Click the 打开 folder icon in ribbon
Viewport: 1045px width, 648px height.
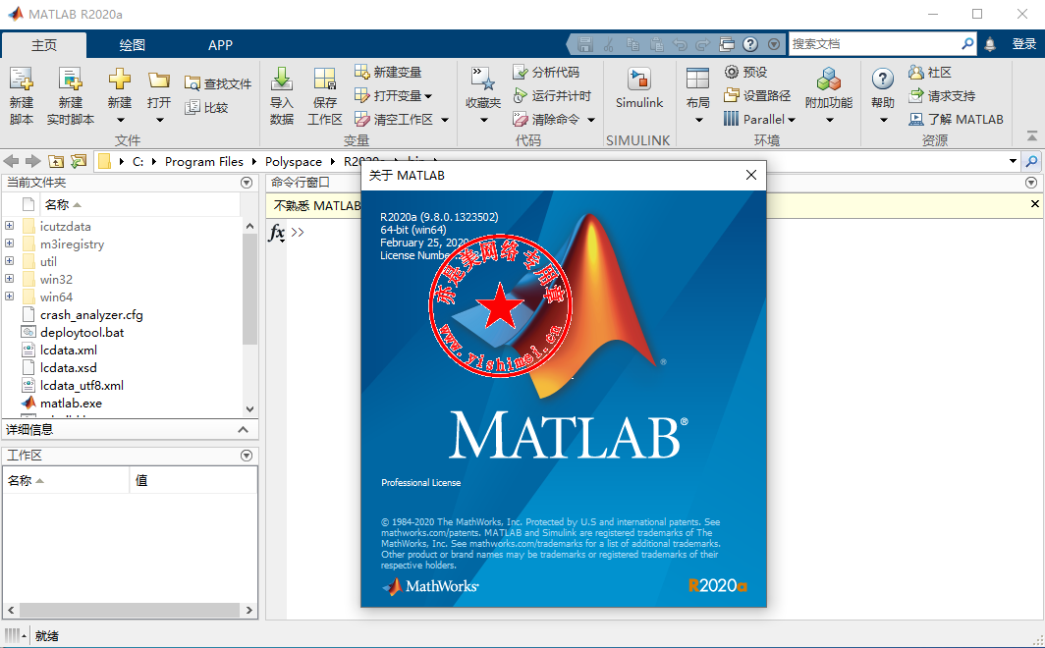point(159,81)
